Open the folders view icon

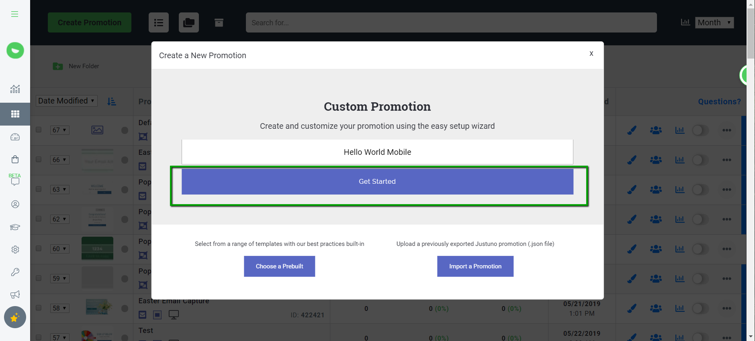pyautogui.click(x=188, y=22)
